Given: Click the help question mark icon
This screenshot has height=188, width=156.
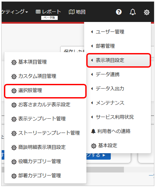Looking at the screenshot, I should pyautogui.click(x=119, y=12).
